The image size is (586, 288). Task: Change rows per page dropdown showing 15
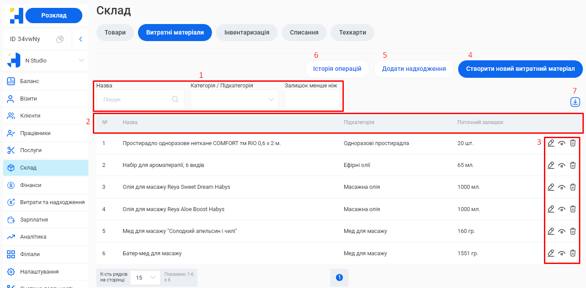[x=145, y=278]
